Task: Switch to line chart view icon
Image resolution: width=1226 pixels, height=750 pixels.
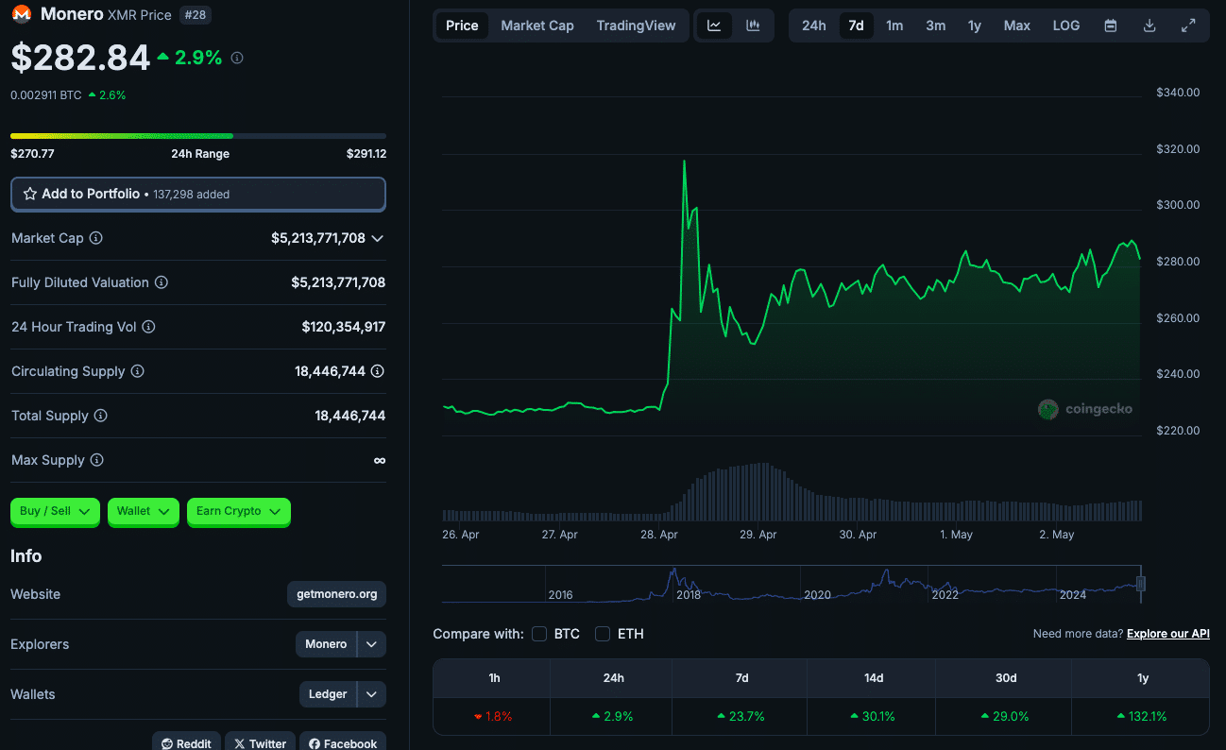Action: (x=714, y=26)
